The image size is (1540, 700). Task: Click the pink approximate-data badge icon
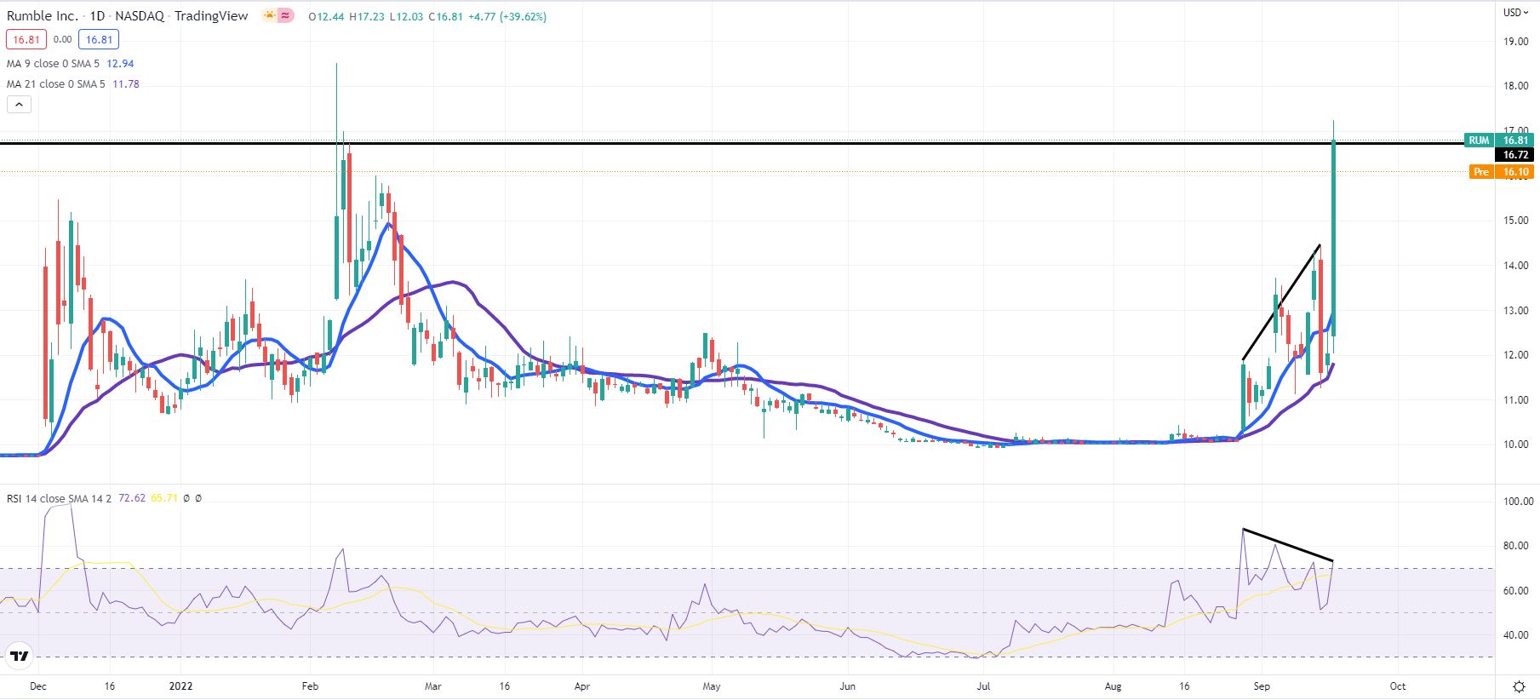pos(286,15)
